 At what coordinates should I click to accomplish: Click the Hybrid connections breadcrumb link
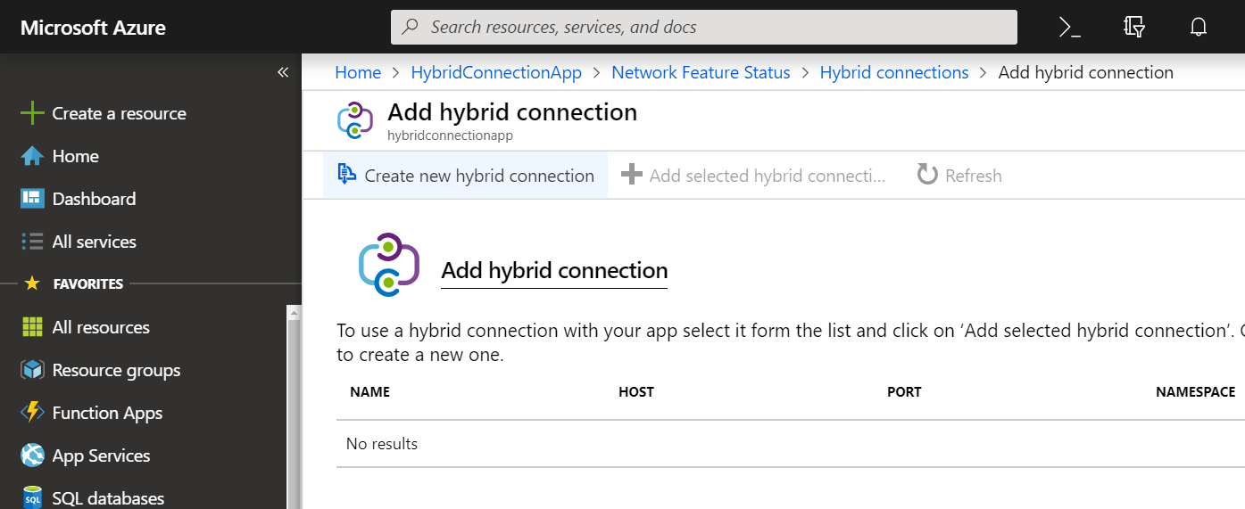click(x=894, y=73)
